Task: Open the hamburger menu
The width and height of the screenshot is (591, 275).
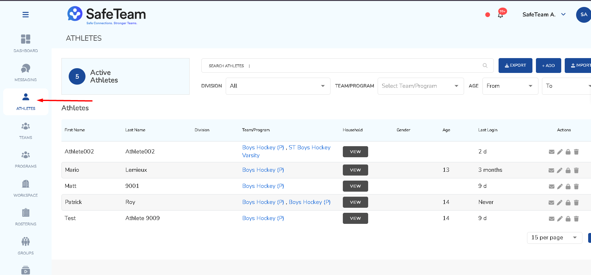Action: [x=26, y=15]
